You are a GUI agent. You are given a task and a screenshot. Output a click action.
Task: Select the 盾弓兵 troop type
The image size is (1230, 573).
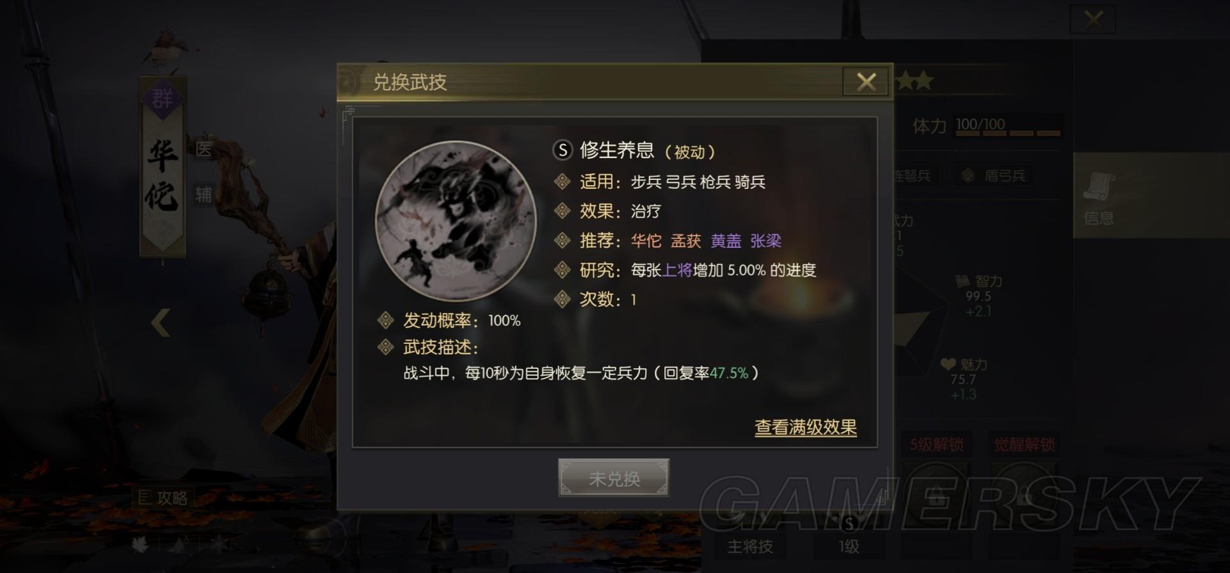[x=994, y=175]
